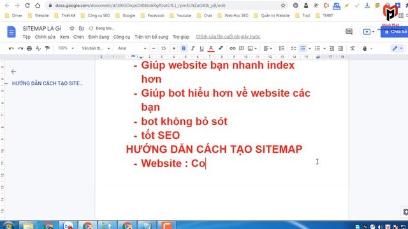Decrease indent of the paragraph
The width and height of the screenshot is (408, 229).
331,48
